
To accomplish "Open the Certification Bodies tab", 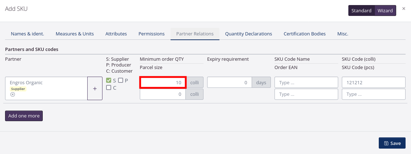I will (305, 34).
